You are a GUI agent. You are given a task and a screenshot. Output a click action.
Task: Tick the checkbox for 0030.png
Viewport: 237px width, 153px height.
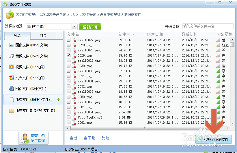(x=69, y=65)
